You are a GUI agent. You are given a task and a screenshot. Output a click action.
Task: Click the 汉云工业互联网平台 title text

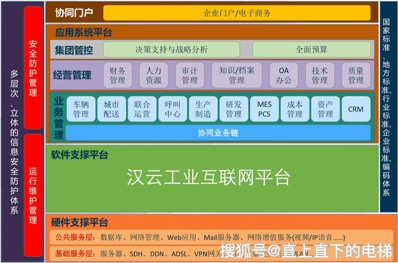click(x=208, y=177)
